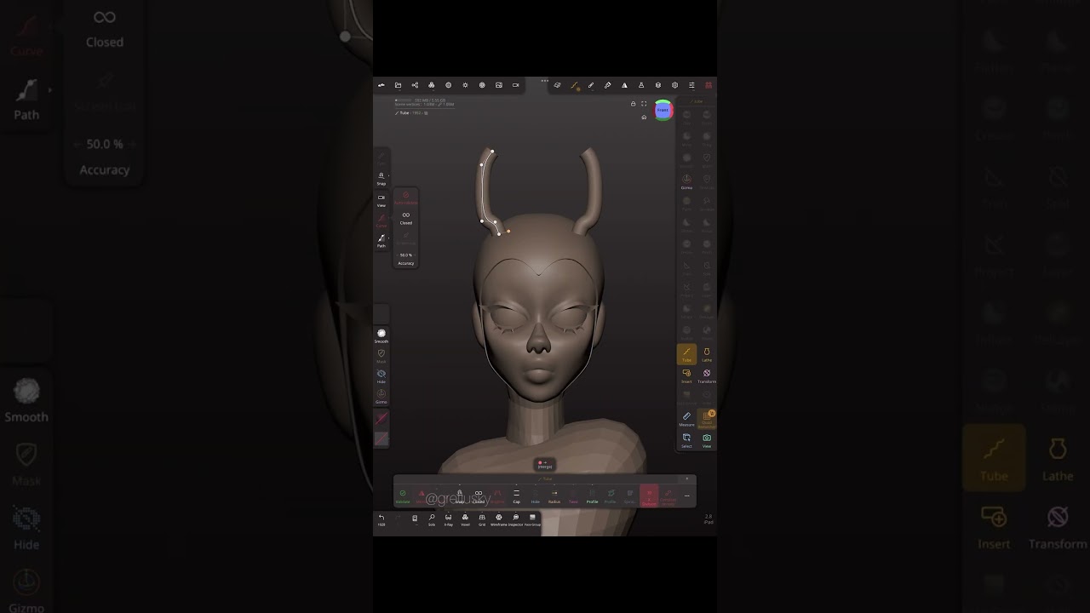Toggle Solo in bottom bar
Screen dimensions: 1090x613
pos(432,518)
